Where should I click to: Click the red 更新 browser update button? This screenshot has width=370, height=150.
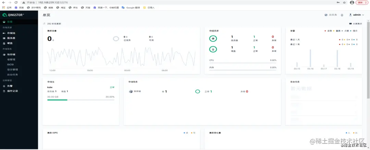click(362, 2)
